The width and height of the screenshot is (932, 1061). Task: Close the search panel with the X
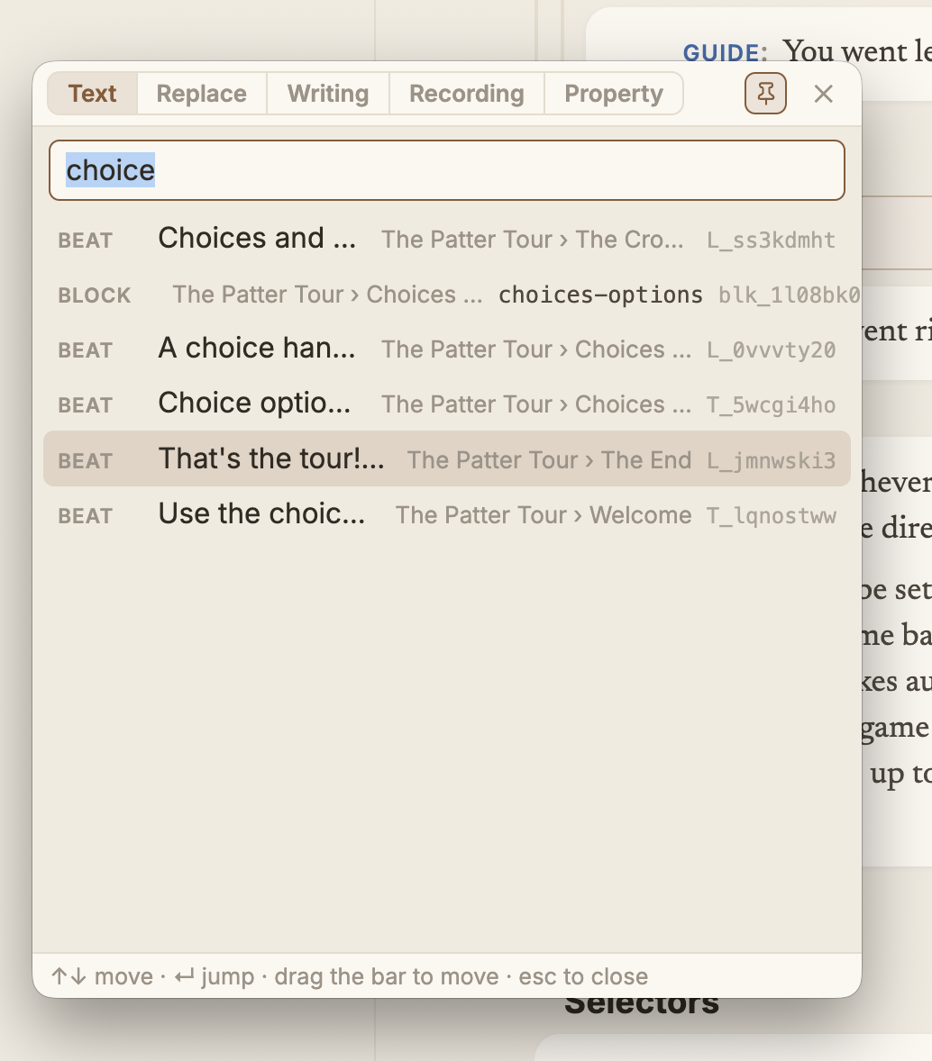(823, 94)
